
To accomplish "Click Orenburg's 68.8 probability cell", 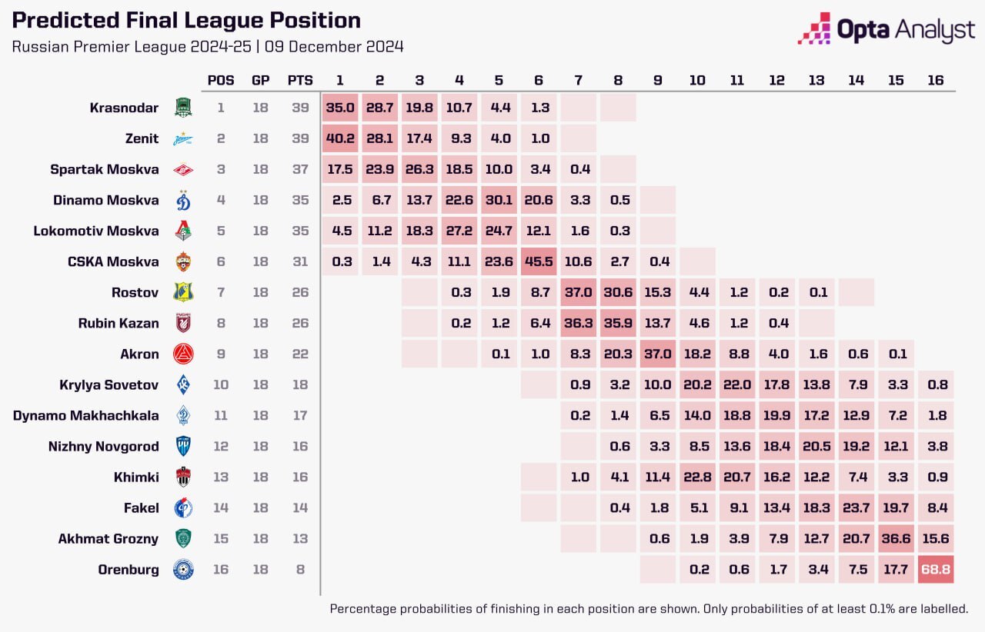I will [x=936, y=570].
